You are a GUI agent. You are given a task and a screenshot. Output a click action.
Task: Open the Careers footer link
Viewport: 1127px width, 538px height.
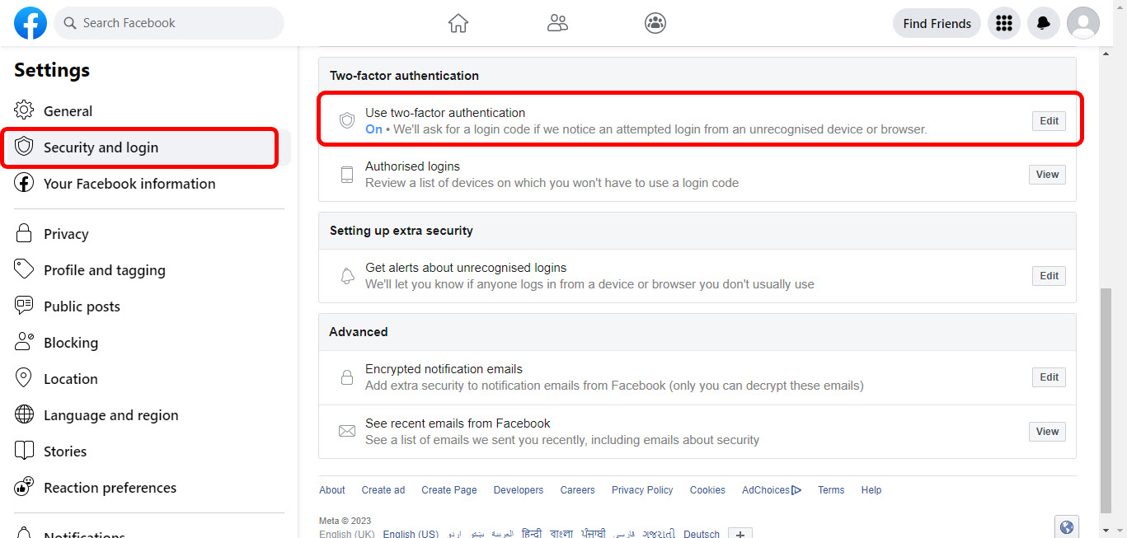577,490
